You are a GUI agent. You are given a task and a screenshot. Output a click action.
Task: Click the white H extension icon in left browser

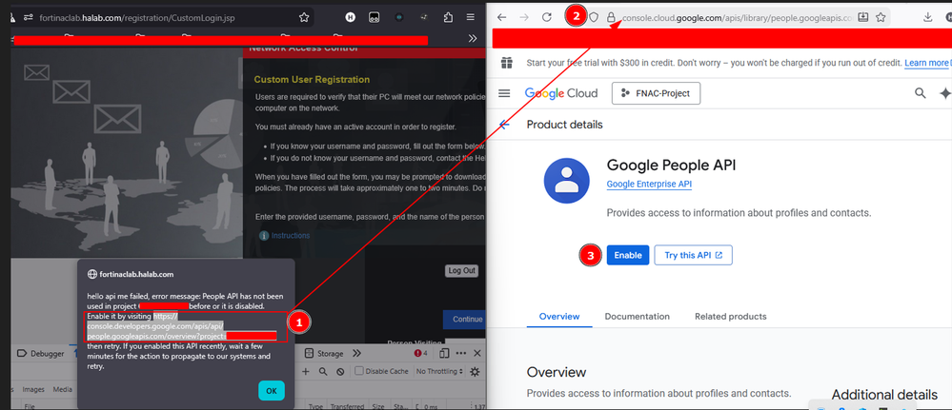(x=351, y=17)
